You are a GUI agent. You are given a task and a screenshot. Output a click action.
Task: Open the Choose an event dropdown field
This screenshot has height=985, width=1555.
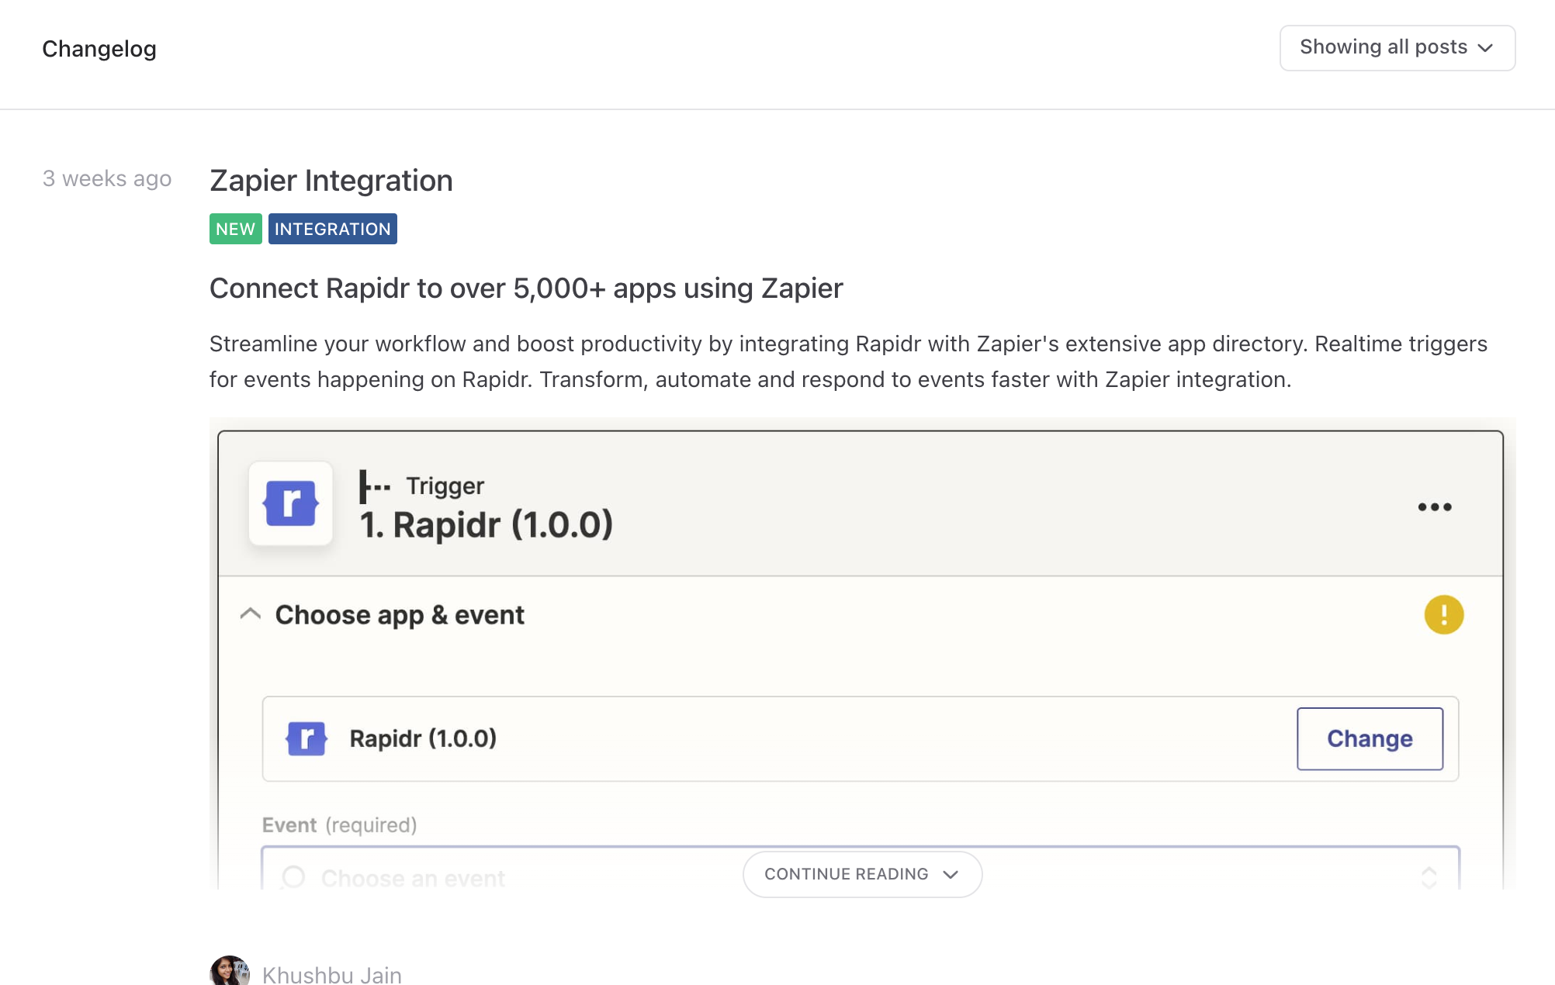click(x=861, y=869)
